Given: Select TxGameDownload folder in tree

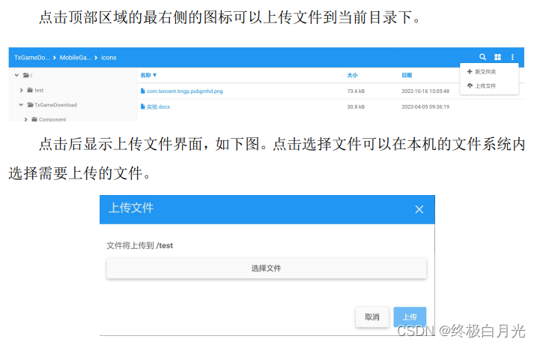Looking at the screenshot, I should pos(52,105).
